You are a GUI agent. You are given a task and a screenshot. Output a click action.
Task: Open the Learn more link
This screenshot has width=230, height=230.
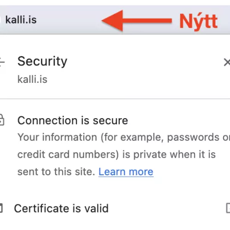(126, 172)
